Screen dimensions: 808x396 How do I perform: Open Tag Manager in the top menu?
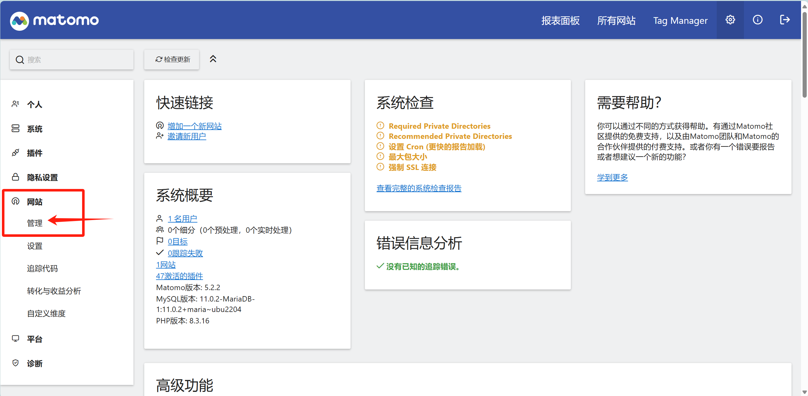pyautogui.click(x=680, y=21)
